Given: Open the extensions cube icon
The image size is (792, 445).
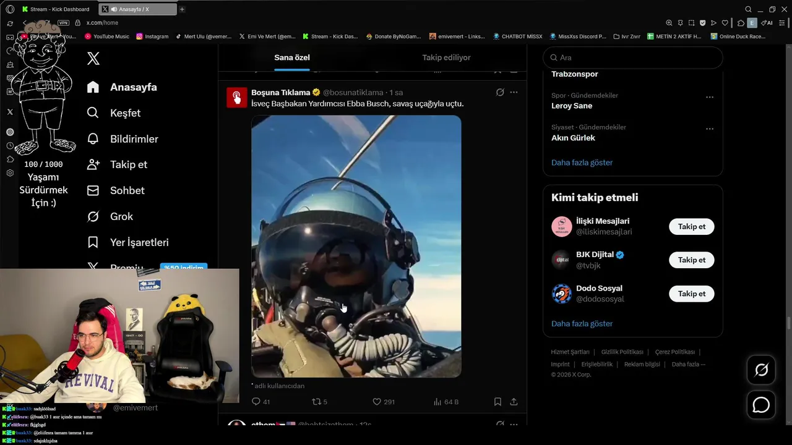Looking at the screenshot, I should tap(741, 23).
